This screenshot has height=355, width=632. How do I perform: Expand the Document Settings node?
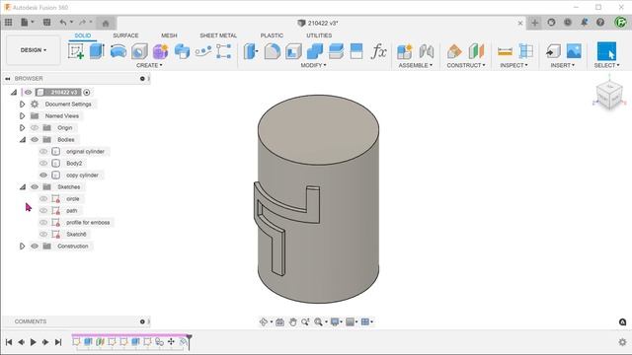(x=22, y=105)
